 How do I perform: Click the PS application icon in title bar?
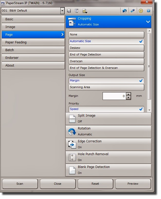point(3,3)
